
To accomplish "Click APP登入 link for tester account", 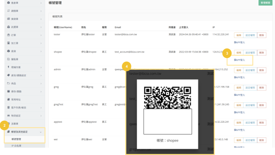I will click(x=239, y=43).
